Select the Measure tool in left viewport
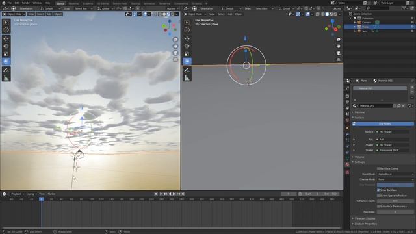416x234 pixels. (6, 78)
